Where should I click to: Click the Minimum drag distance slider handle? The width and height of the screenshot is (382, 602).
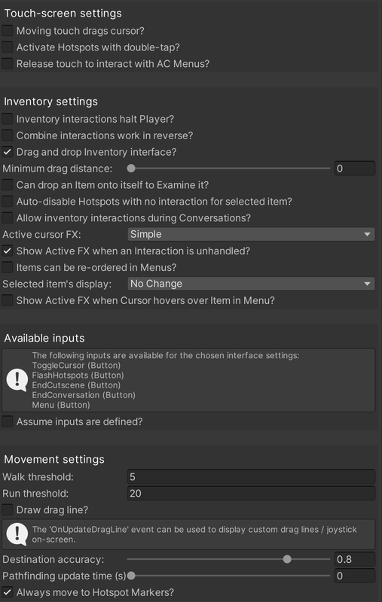tap(131, 168)
